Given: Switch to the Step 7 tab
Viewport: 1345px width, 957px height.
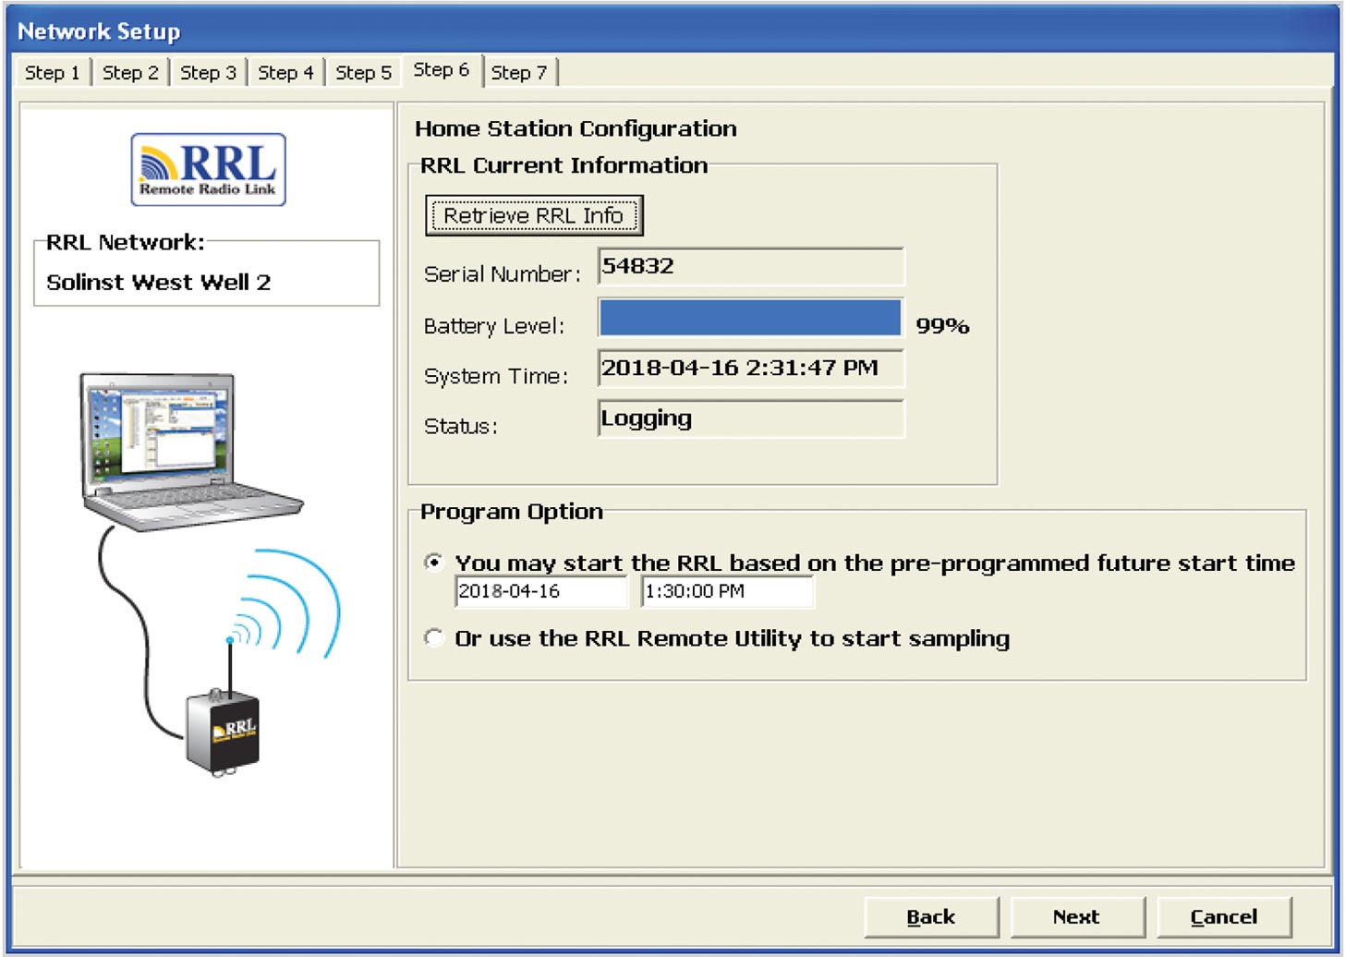Looking at the screenshot, I should [521, 71].
